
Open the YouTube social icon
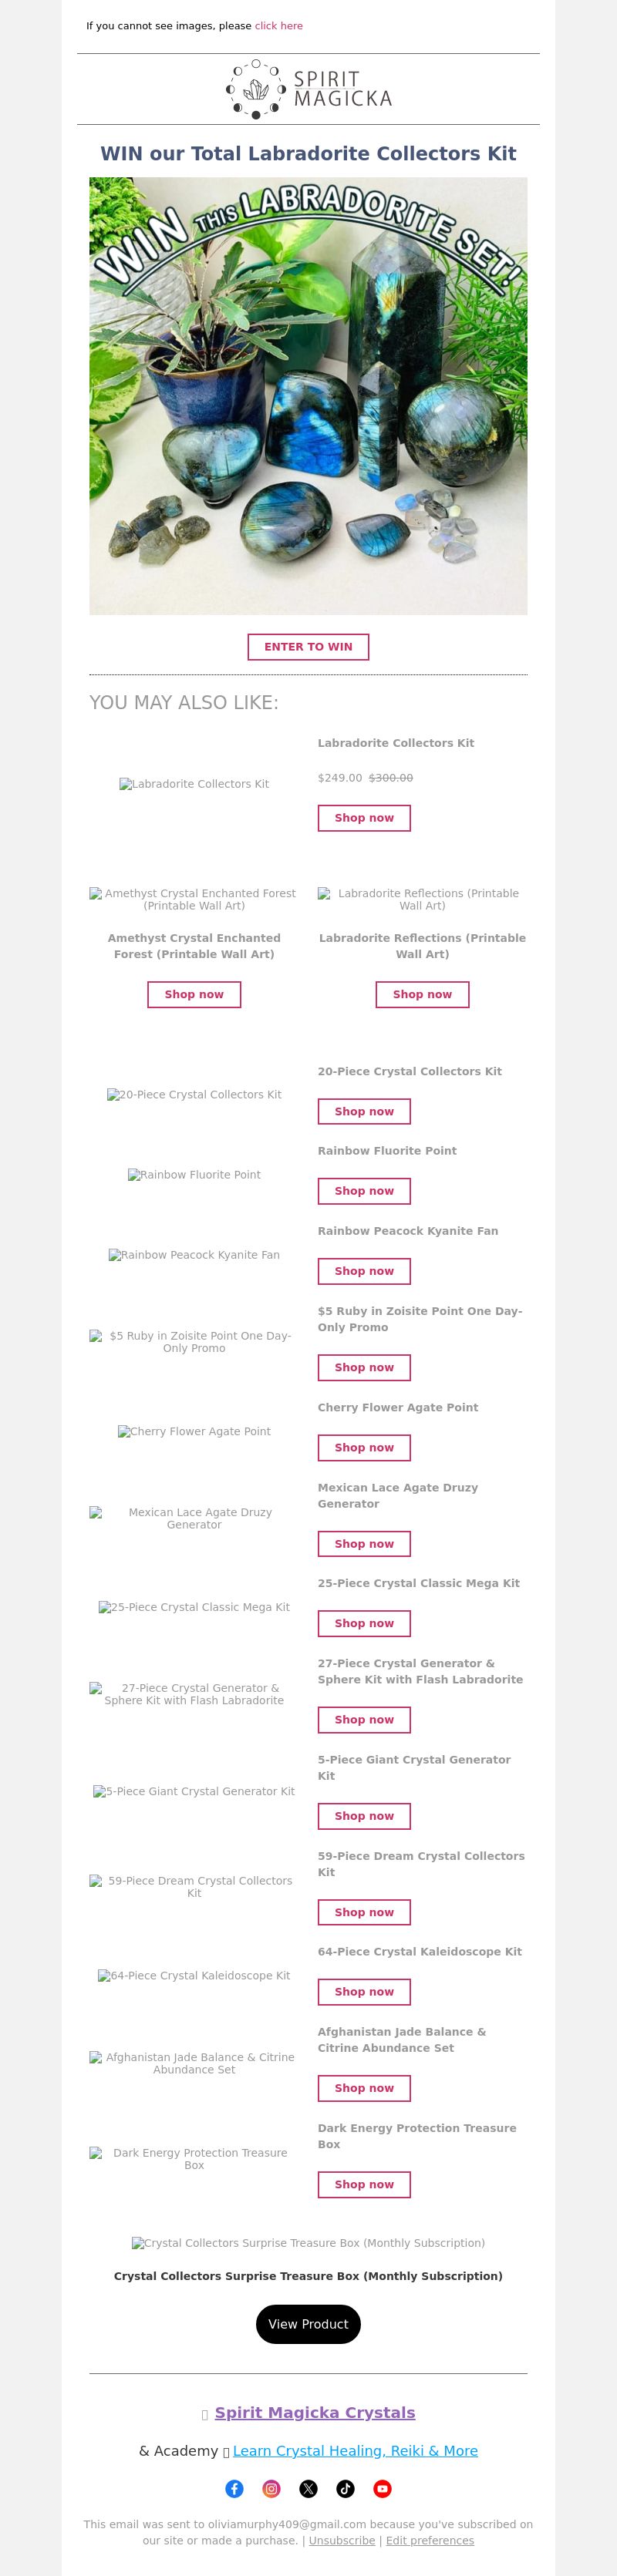[382, 2489]
